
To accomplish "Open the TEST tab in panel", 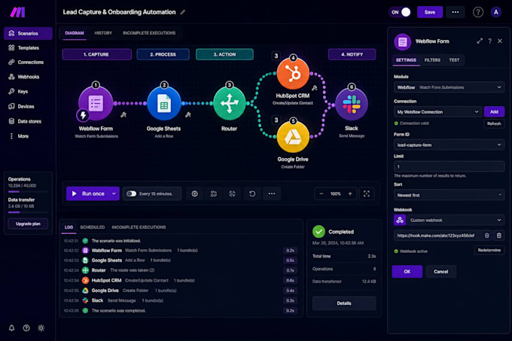I will tap(454, 60).
